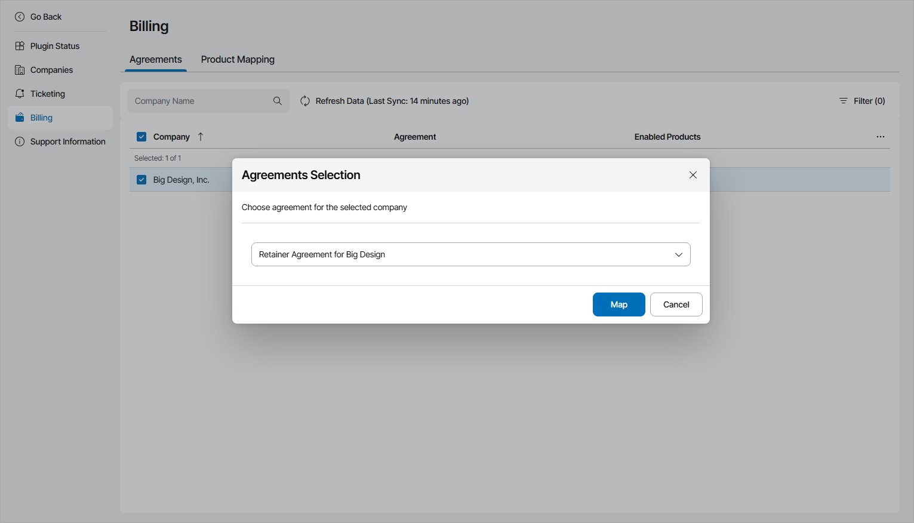Cancel the Agreements Selection dialog
The height and width of the screenshot is (523, 914).
[x=676, y=304]
